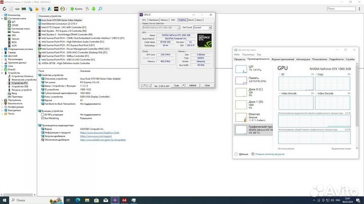Screen dimensions: 364x204
Task: Click Открыть монитор ресурсов link in Task Manager
Action: 269,154
